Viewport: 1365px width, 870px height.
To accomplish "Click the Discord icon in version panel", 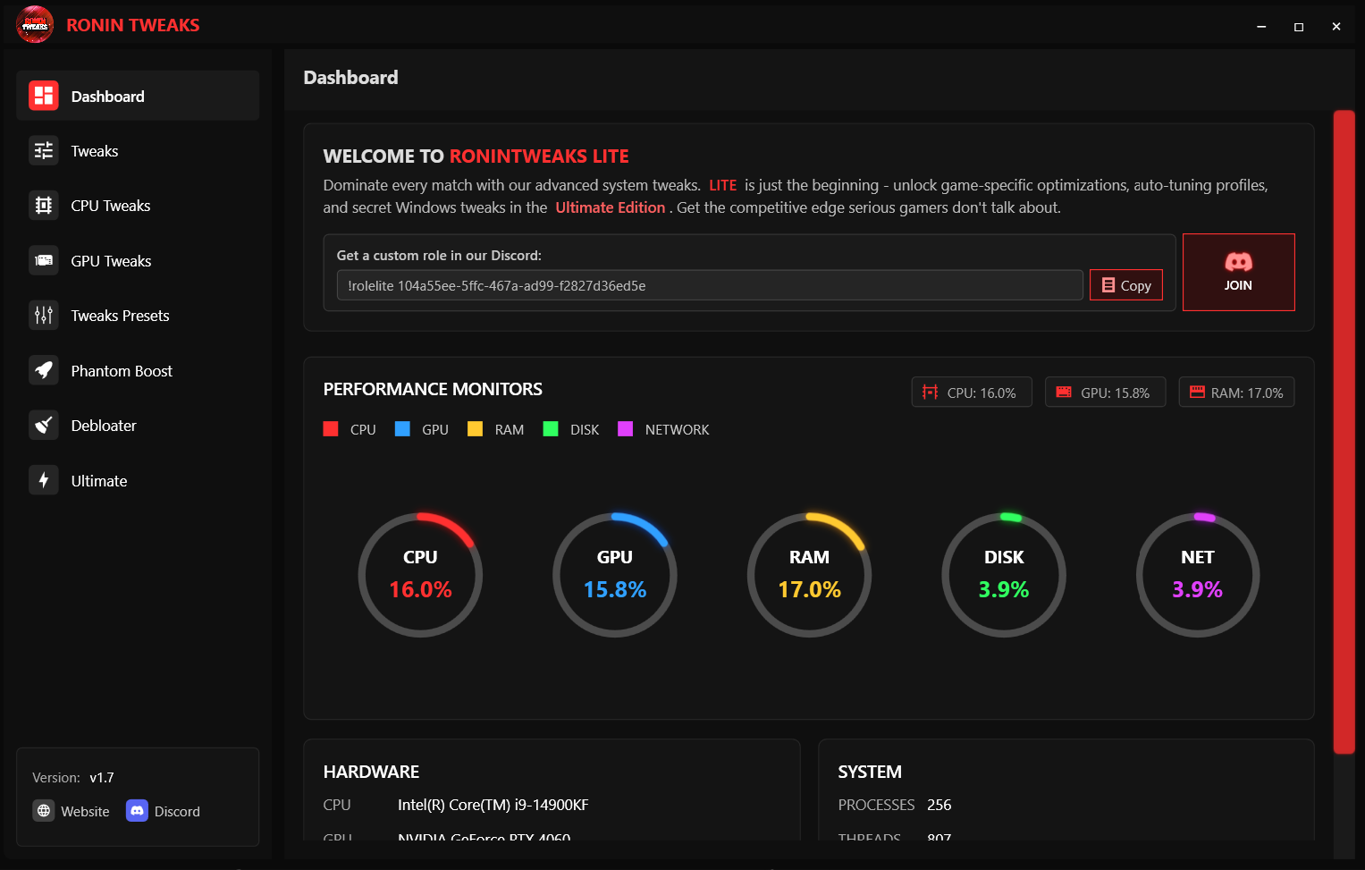I will pyautogui.click(x=137, y=811).
